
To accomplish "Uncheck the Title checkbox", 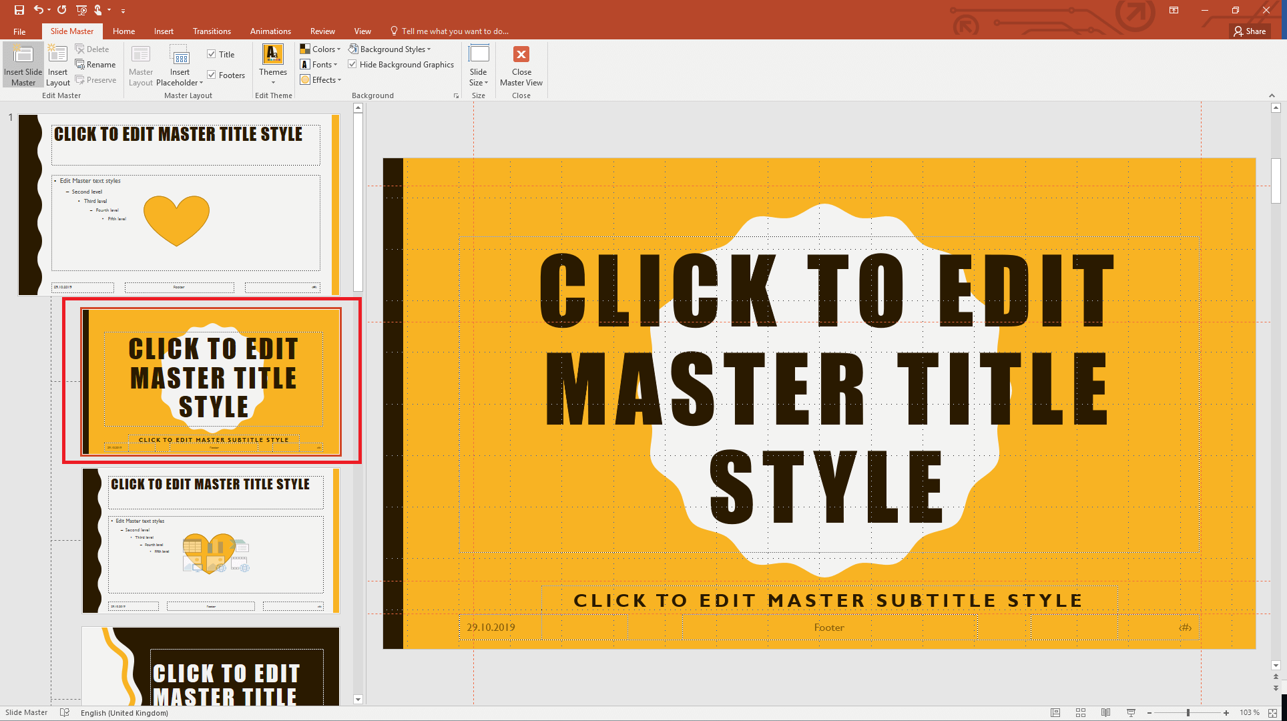I will tap(212, 54).
